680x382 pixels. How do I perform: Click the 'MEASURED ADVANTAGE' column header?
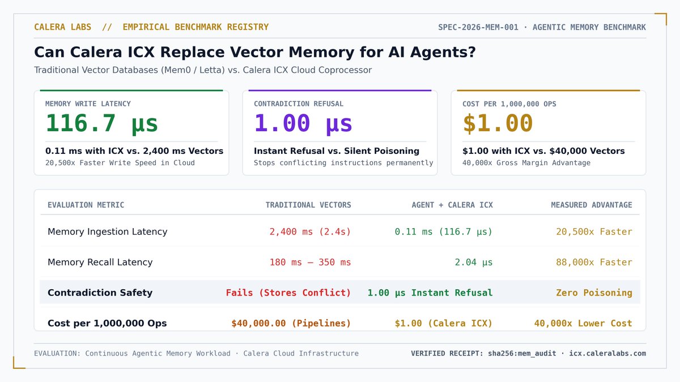coord(592,205)
